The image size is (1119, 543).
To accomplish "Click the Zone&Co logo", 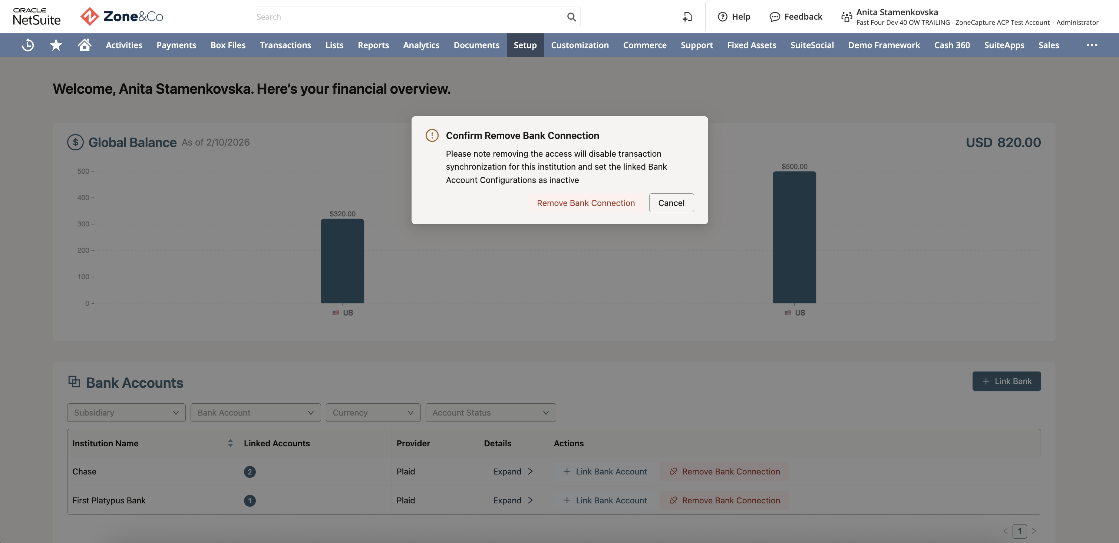I will click(x=122, y=17).
